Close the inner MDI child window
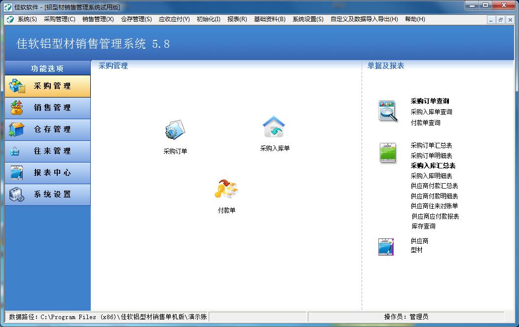This screenshot has width=519, height=327. coord(510,20)
